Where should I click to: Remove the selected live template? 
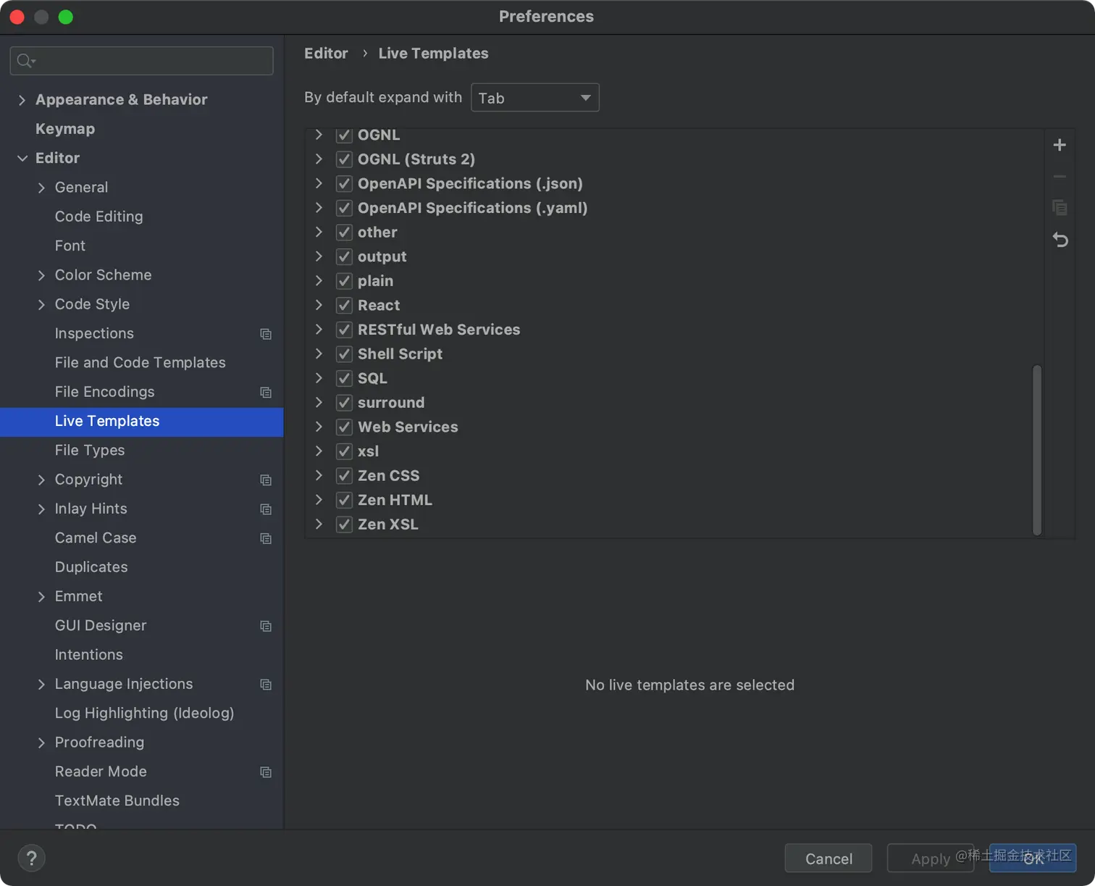(x=1060, y=176)
